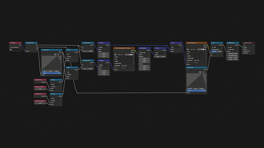Viewport: 264px width, 148px height.
Task: Select Scale node header
Action: pos(160,48)
